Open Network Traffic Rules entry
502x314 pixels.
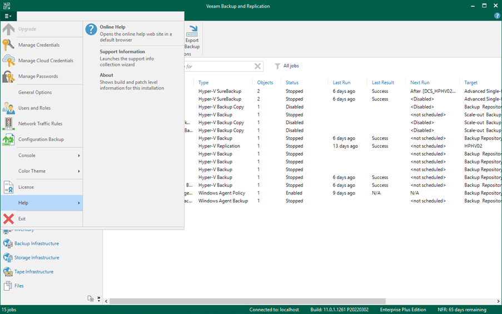coord(42,123)
